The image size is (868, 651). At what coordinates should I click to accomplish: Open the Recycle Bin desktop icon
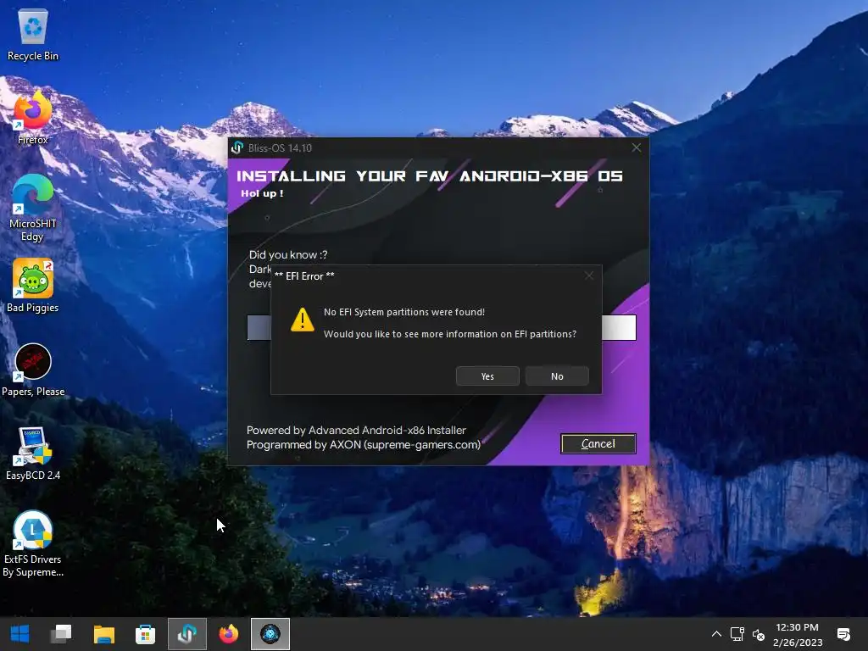pos(33,34)
